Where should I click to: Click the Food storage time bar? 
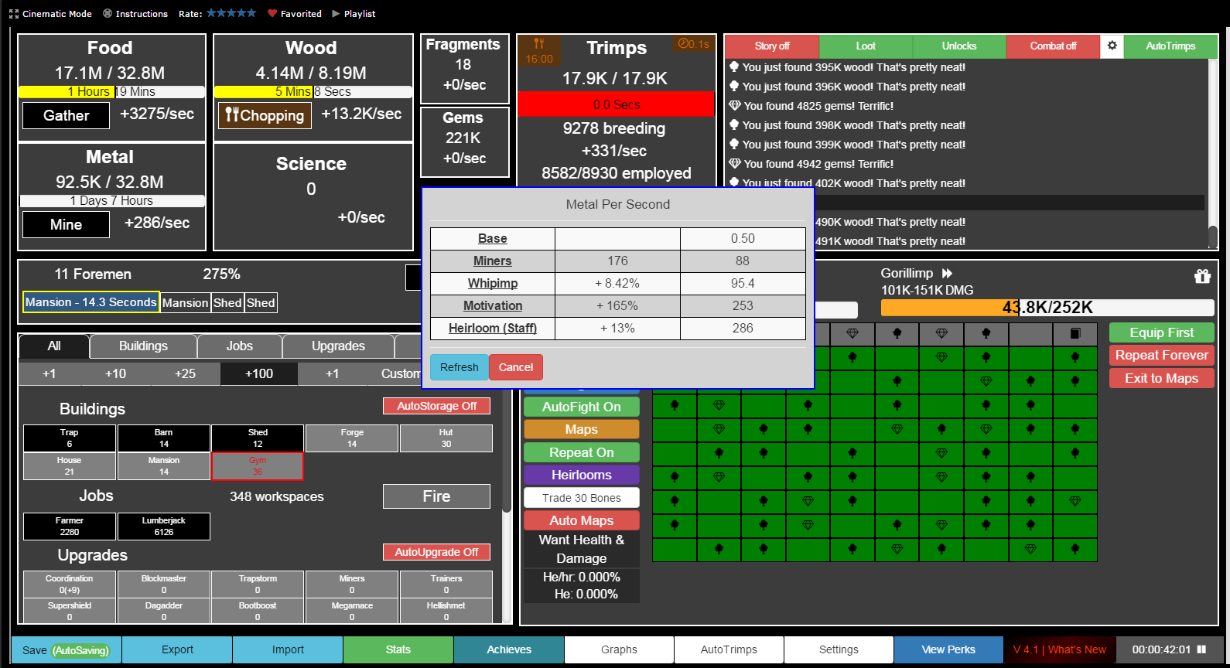click(x=112, y=92)
